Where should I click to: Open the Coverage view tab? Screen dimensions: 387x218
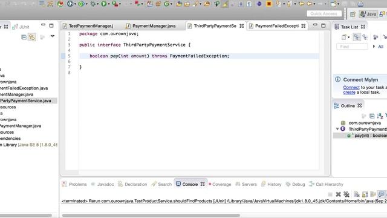(220, 184)
